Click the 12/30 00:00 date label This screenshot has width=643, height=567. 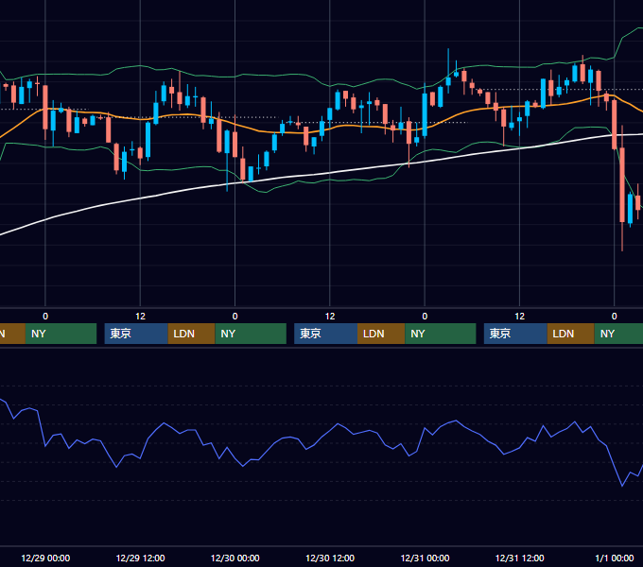pos(235,558)
